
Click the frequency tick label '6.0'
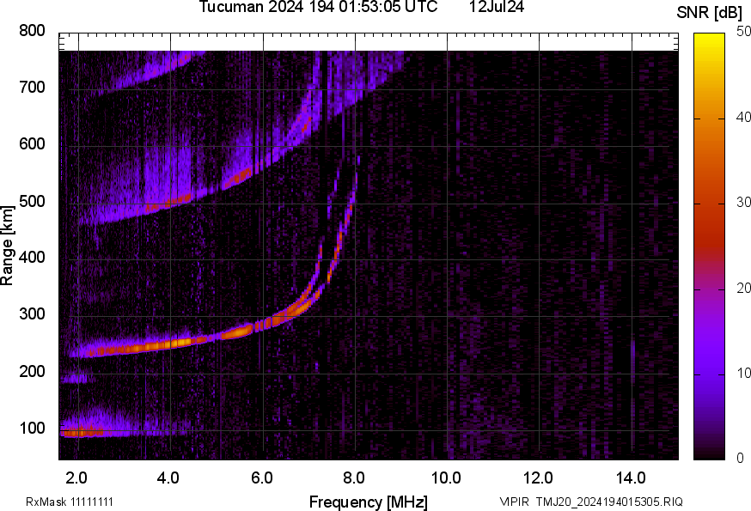pyautogui.click(x=261, y=478)
